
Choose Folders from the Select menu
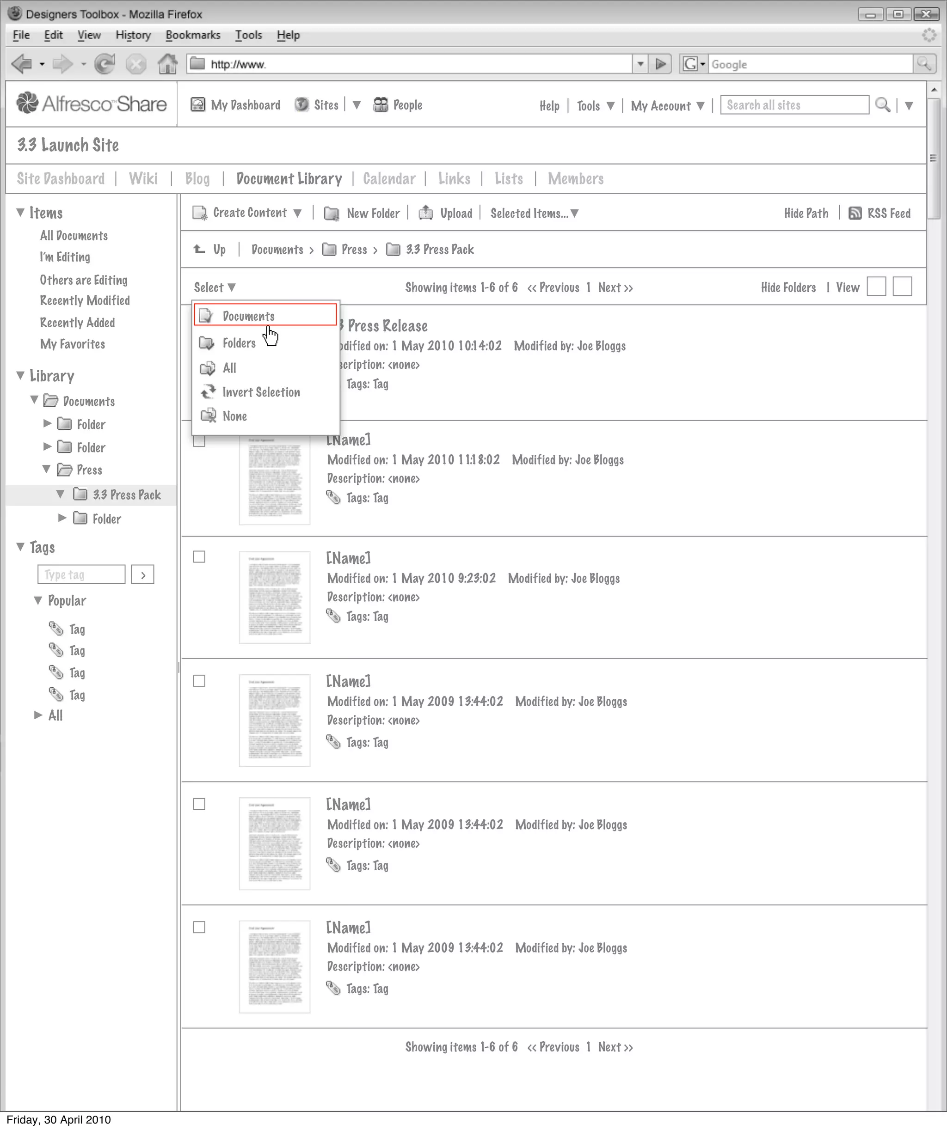point(239,343)
